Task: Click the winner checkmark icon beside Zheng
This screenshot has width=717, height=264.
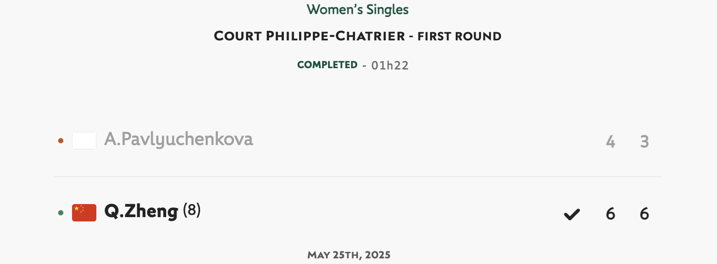Action: click(x=572, y=214)
